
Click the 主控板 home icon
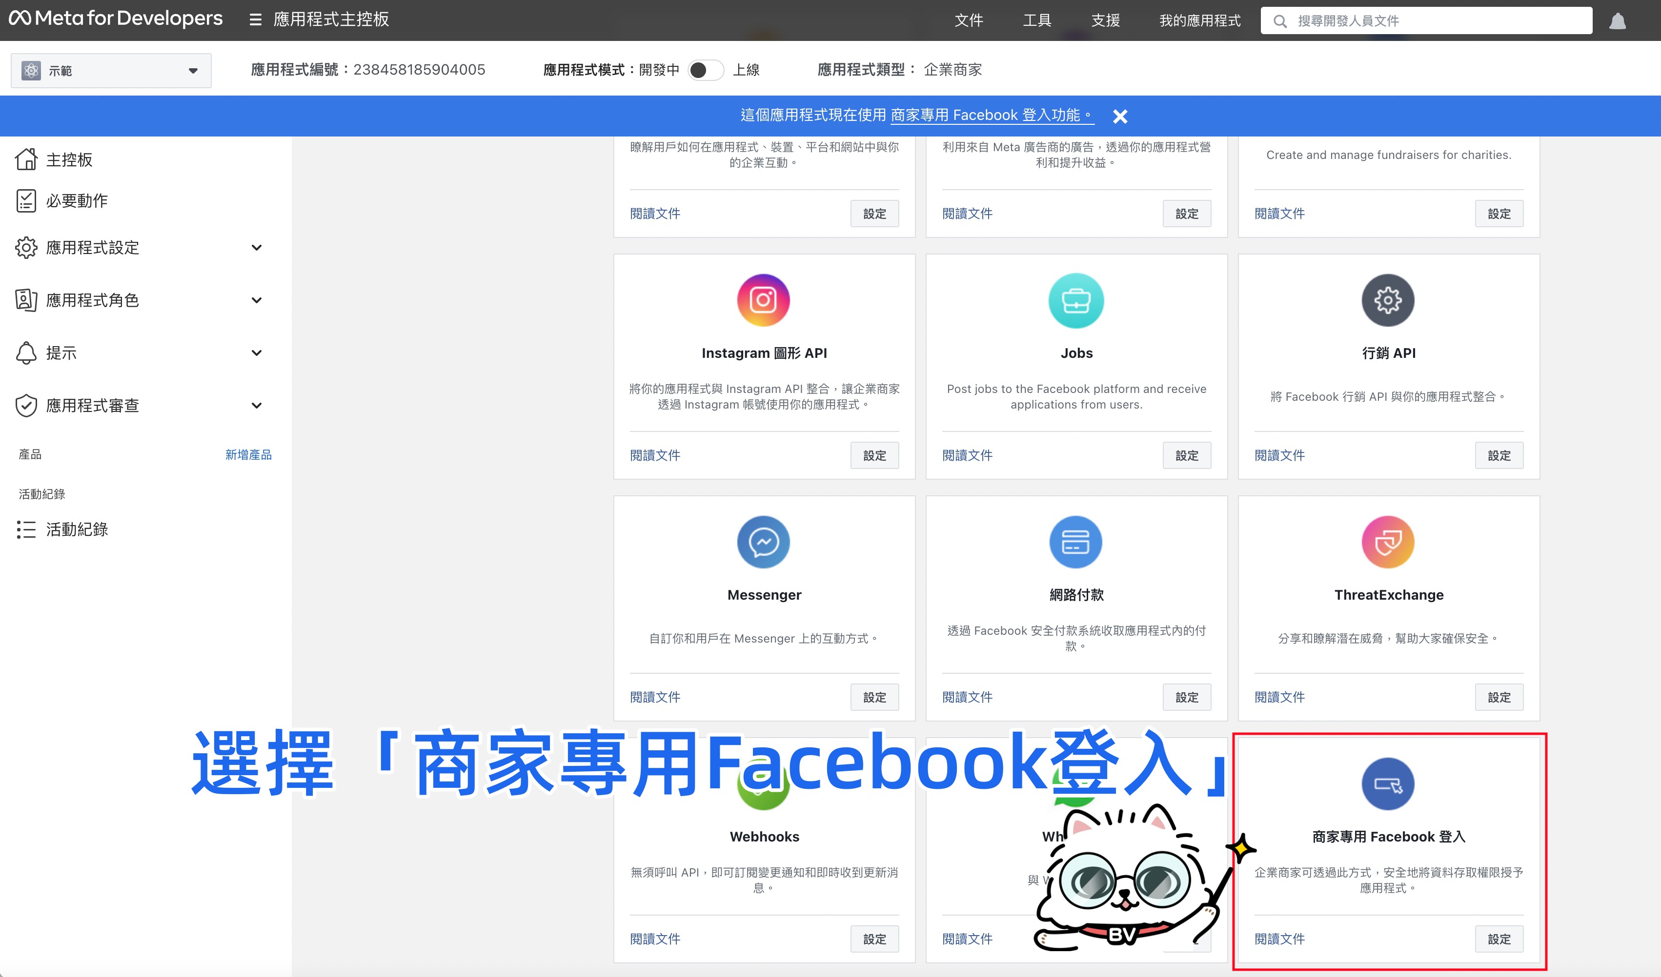pyautogui.click(x=26, y=159)
